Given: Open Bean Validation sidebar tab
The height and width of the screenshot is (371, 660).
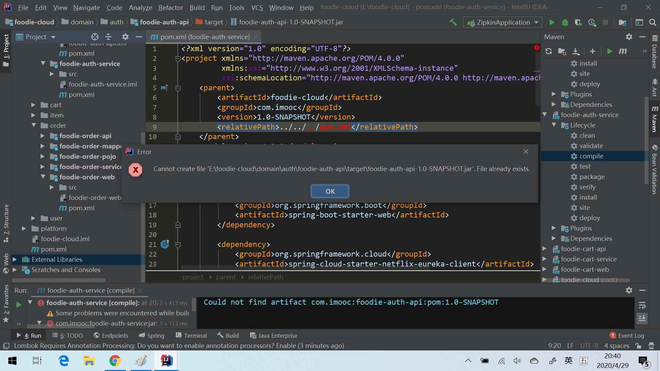Looking at the screenshot, I should coord(654,169).
